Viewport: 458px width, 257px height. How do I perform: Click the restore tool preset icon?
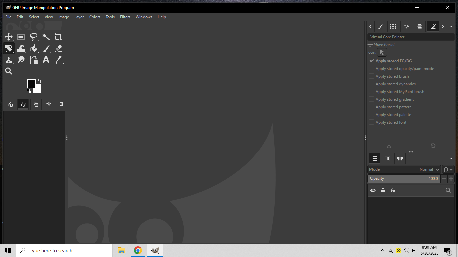(x=433, y=146)
